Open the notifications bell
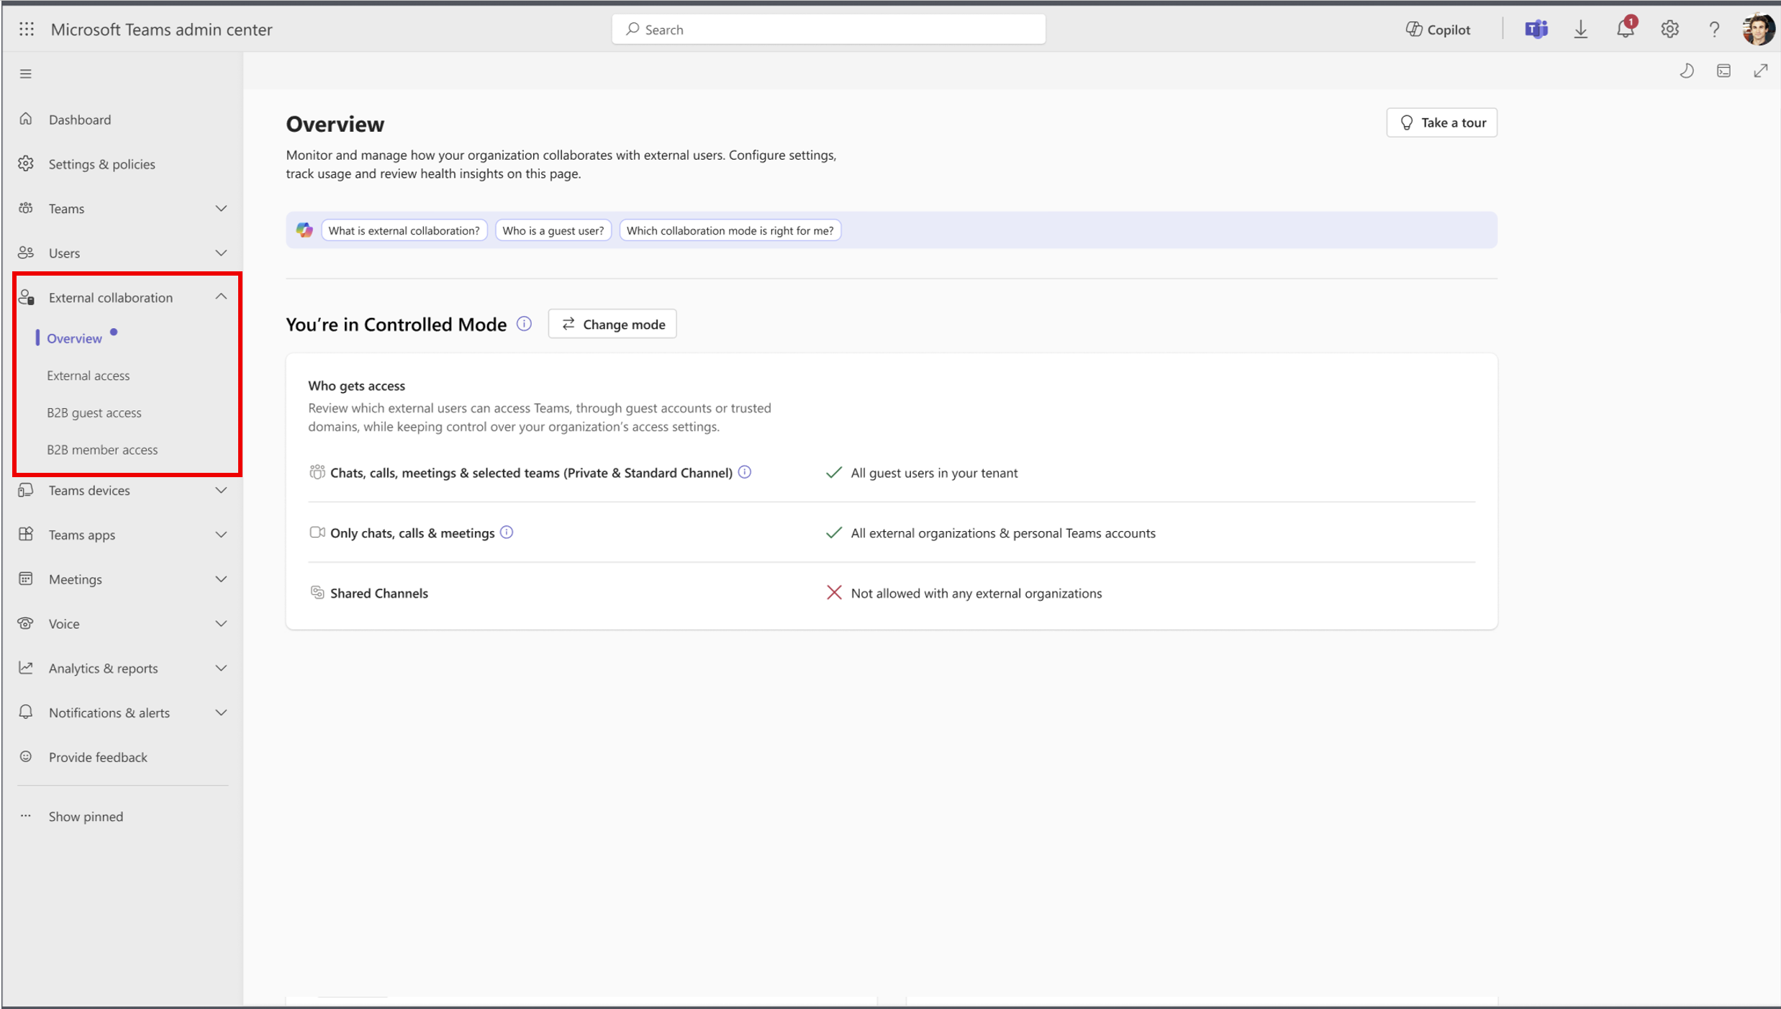The image size is (1781, 1009). [x=1625, y=30]
